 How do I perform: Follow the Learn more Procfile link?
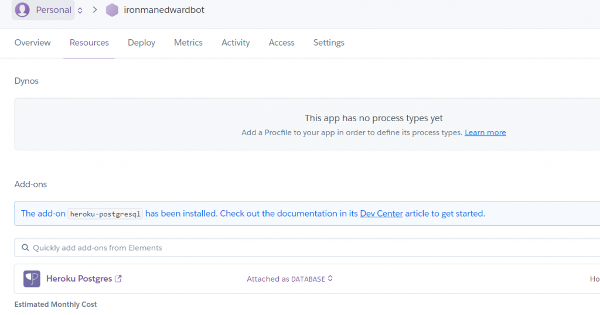[x=485, y=132]
